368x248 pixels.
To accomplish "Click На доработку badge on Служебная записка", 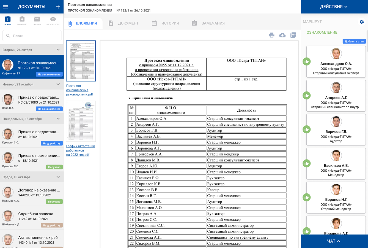I will point(52,225).
